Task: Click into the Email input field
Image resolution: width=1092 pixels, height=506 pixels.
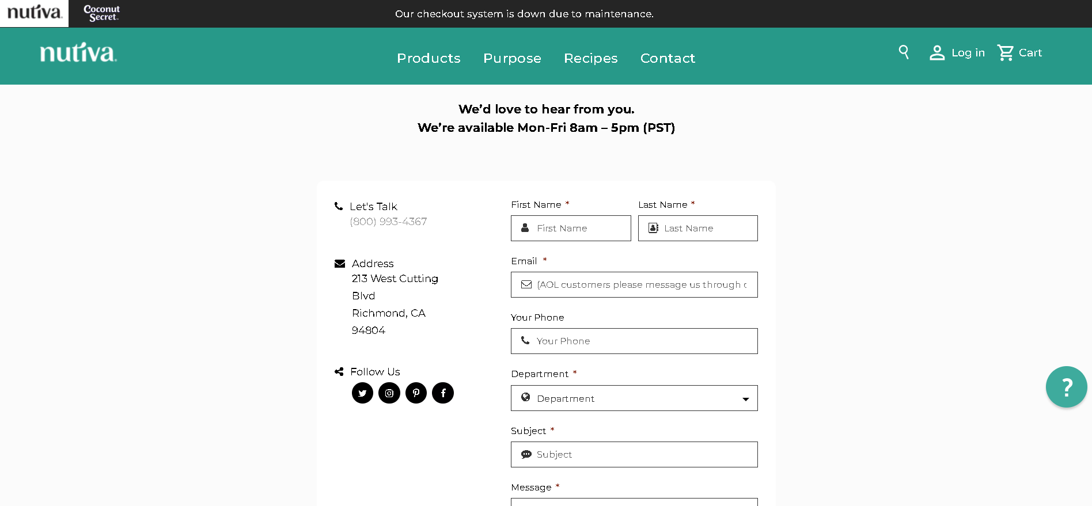Action: (634, 285)
